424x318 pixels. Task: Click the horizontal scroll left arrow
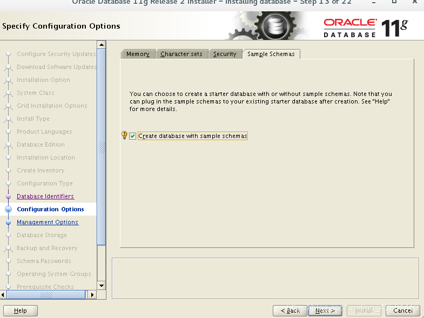tap(3, 295)
